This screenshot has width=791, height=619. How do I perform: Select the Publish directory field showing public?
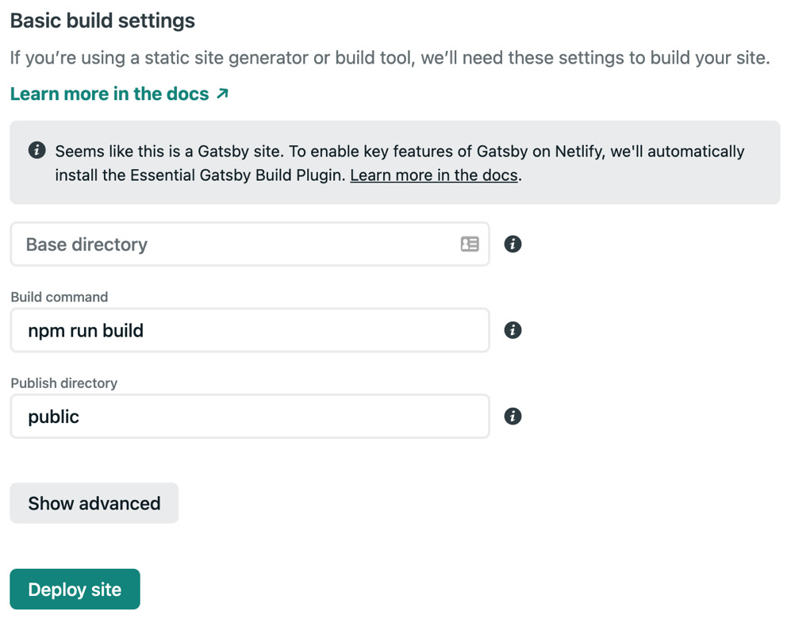(x=238, y=417)
